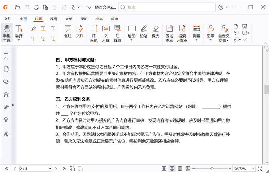The image size is (269, 173).
Task: Click the Open file folder icon
Action: tap(17, 7)
